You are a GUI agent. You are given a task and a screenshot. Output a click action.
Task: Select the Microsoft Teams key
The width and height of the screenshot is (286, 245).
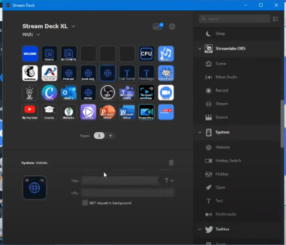(x=127, y=93)
